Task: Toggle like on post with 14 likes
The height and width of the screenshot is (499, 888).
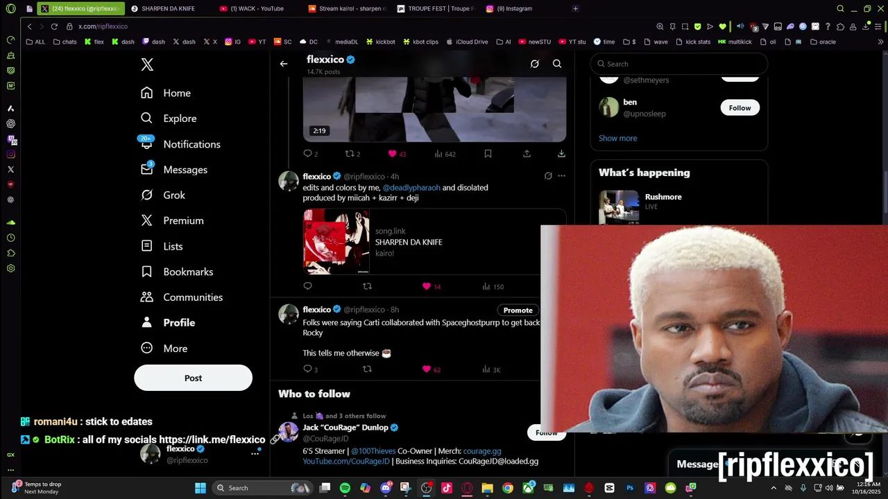Action: pos(432,286)
